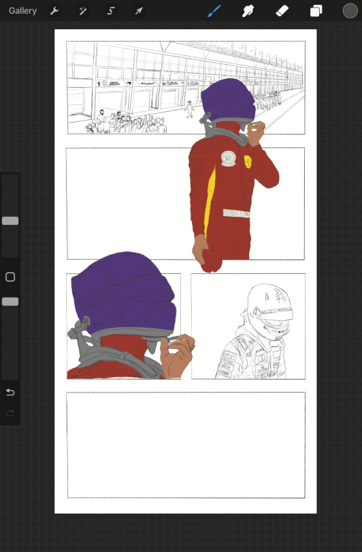Tap the white helmet driver sketch
Screen dimensions: 362x552
click(x=258, y=331)
